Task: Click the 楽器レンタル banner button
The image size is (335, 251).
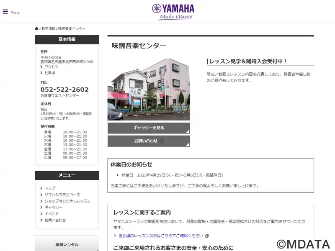Action: tap(67, 243)
